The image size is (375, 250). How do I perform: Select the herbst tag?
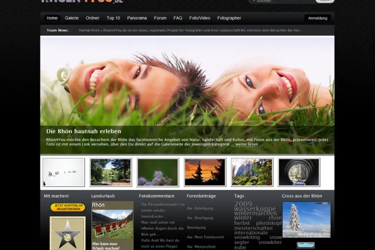coord(242,223)
